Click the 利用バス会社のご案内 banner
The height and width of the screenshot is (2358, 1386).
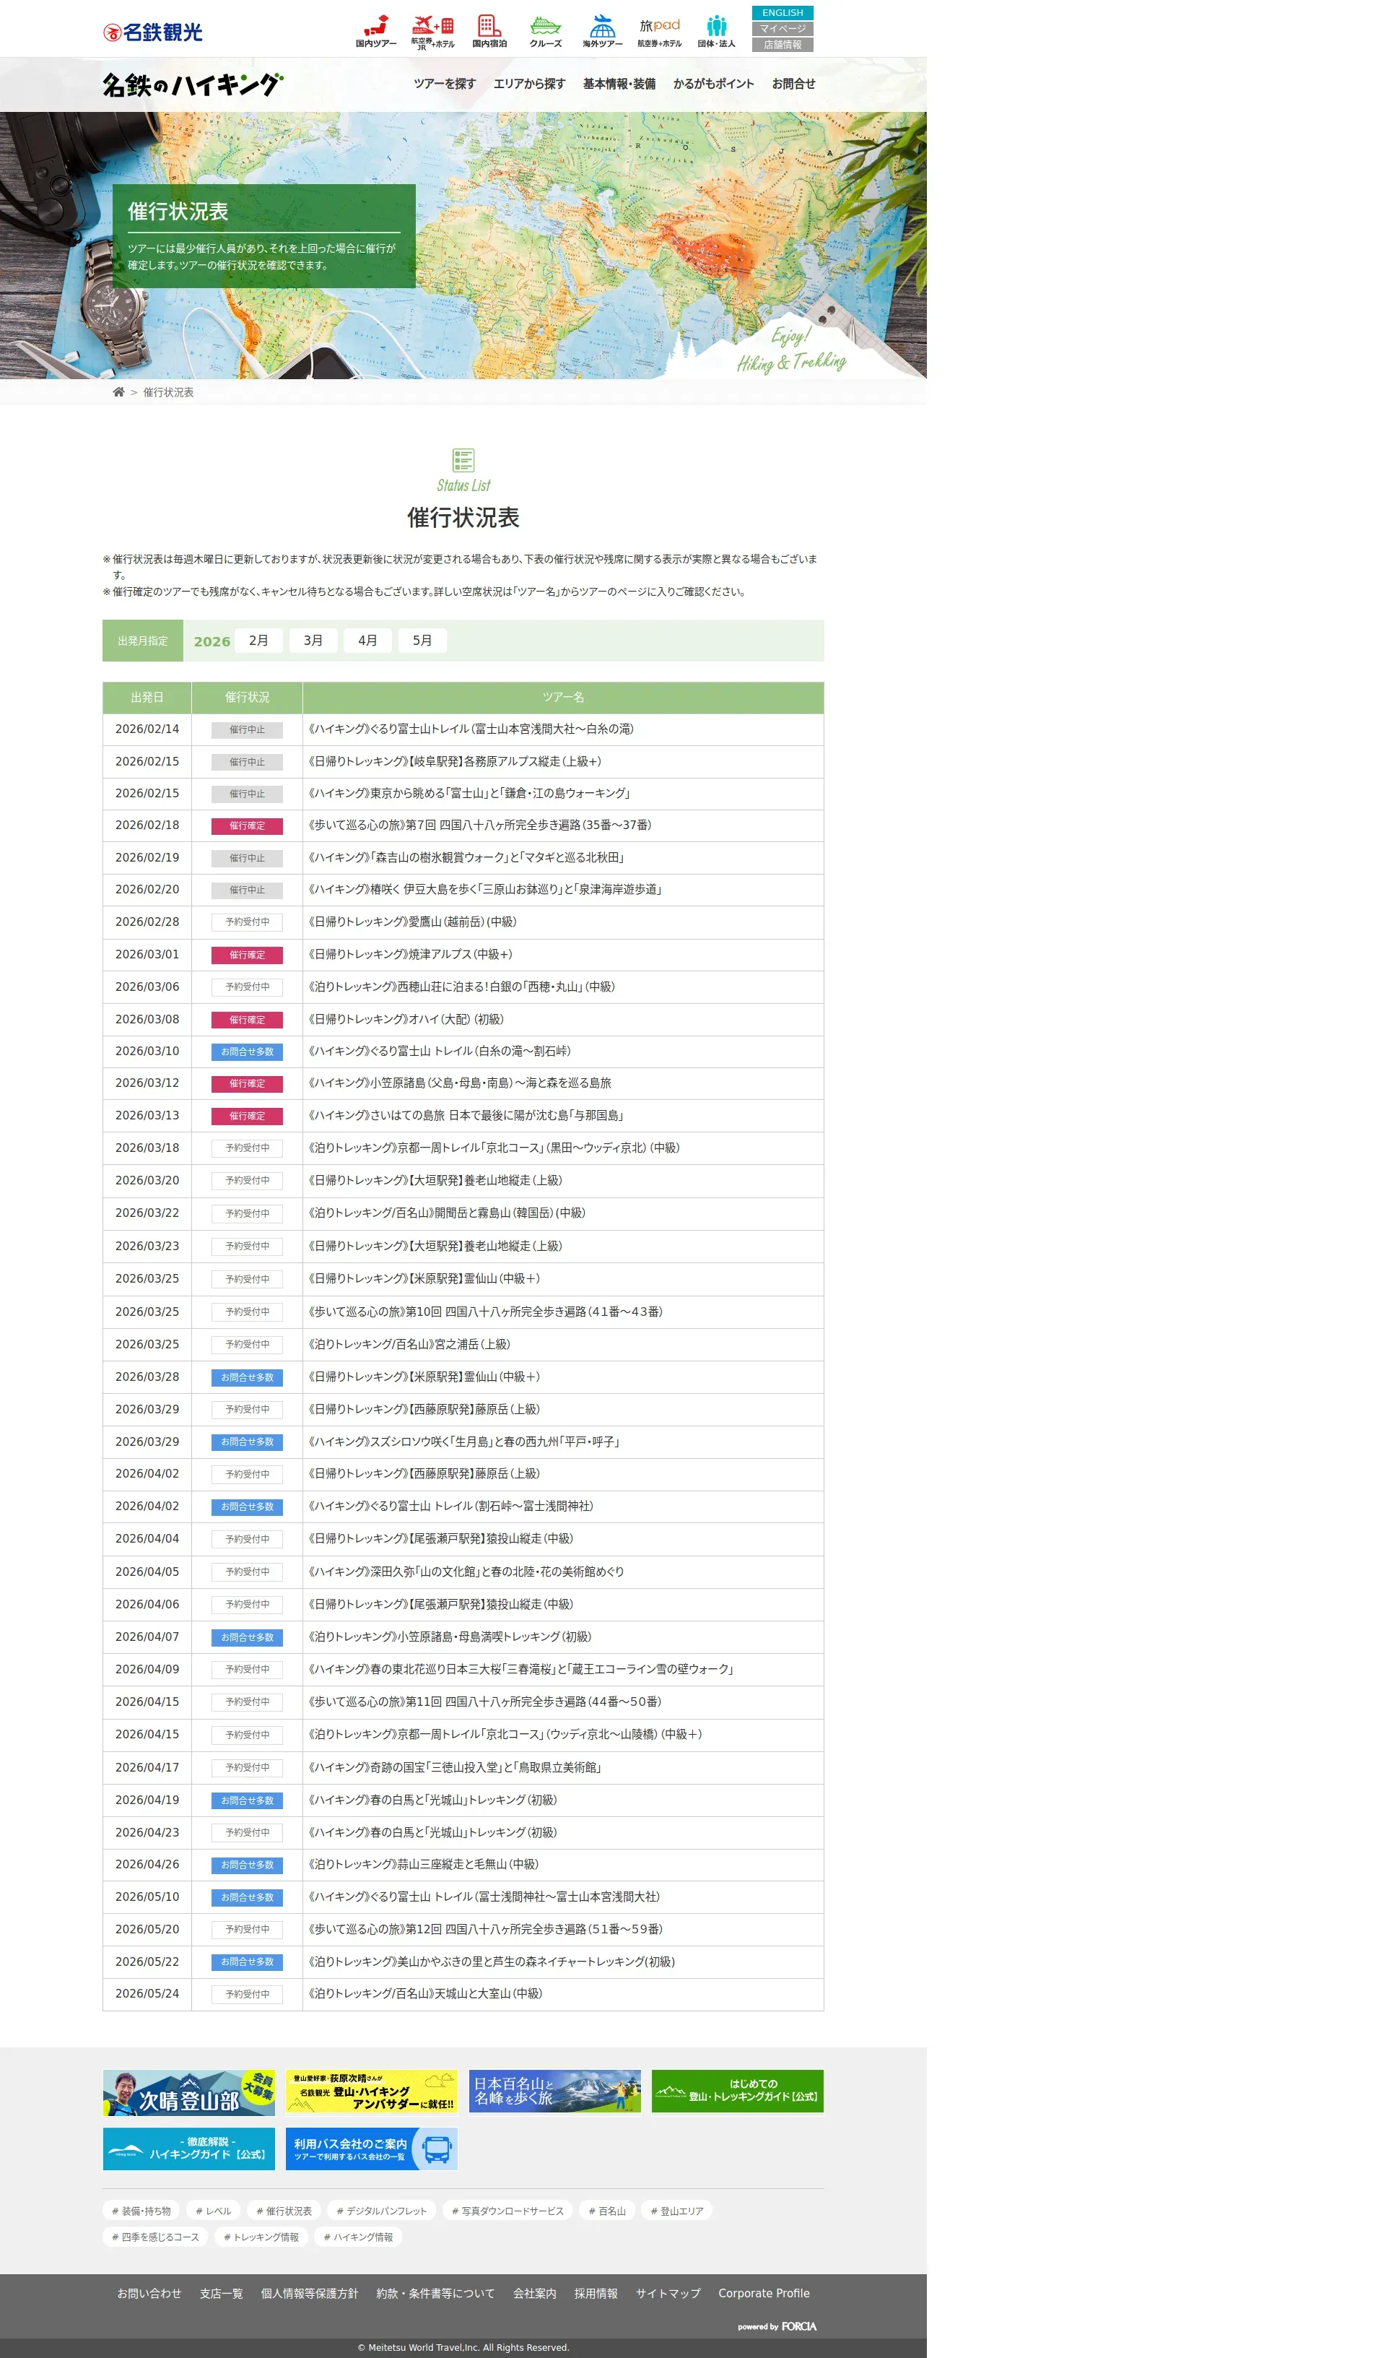[371, 2149]
